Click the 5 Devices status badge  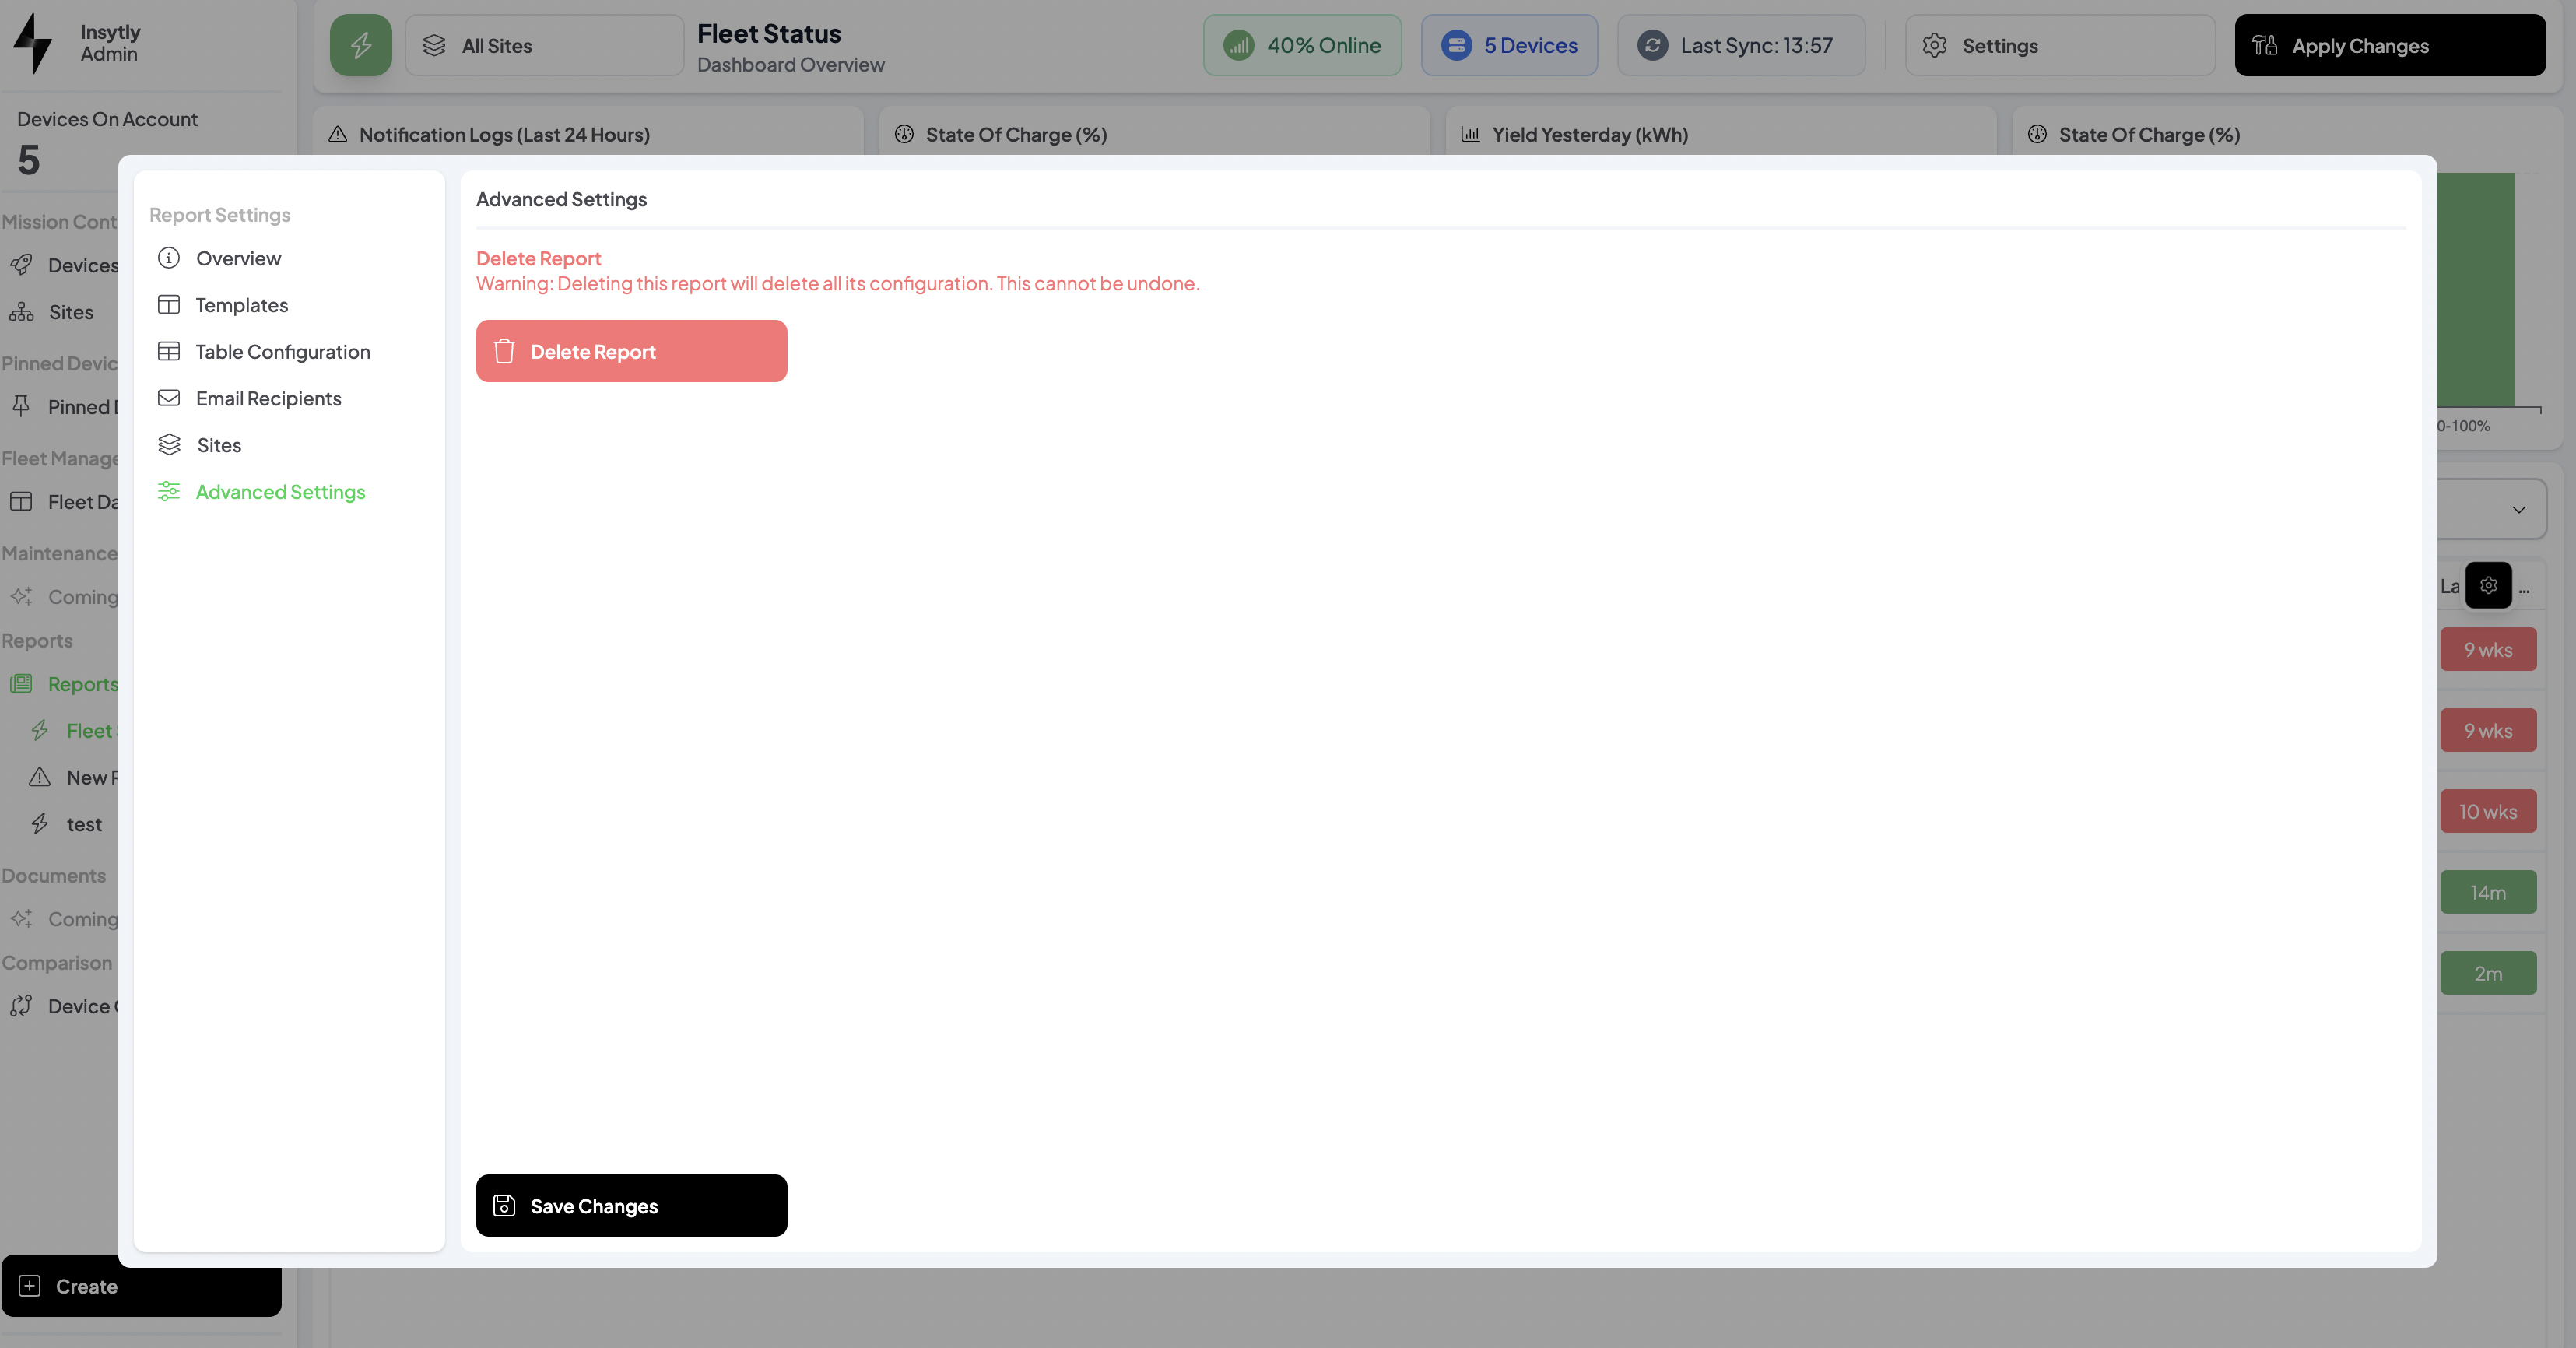(x=1508, y=45)
